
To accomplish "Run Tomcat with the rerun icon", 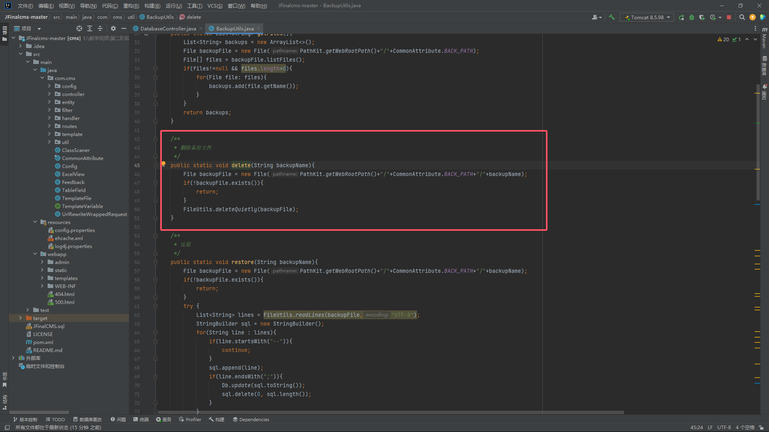I will (681, 17).
